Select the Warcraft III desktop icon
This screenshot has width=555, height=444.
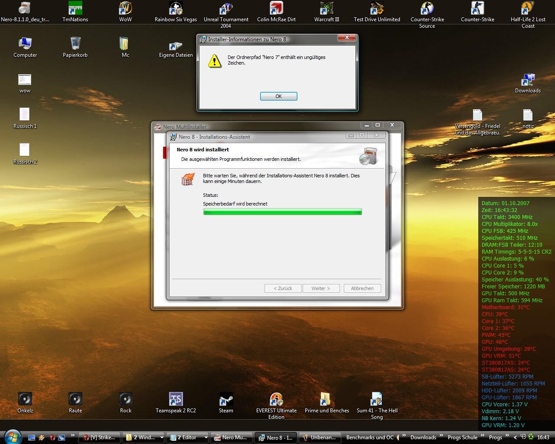326,12
